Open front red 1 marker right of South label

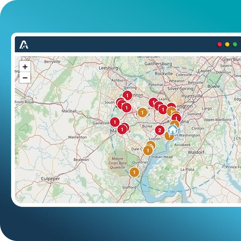(126, 108)
